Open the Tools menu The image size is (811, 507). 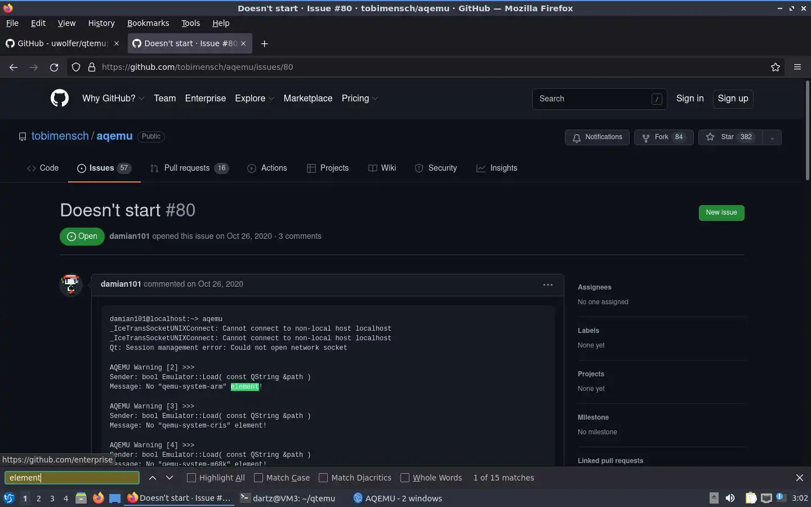(x=190, y=23)
